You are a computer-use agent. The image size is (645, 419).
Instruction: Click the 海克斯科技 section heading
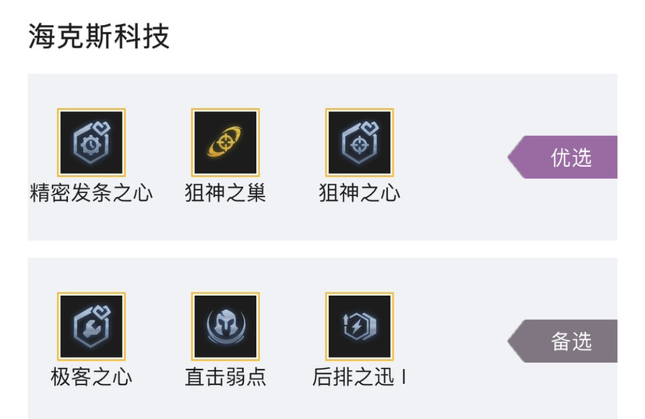coord(99,36)
